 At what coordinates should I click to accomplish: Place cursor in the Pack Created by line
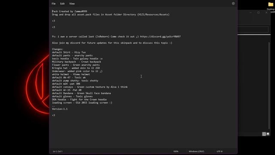coord(70,11)
